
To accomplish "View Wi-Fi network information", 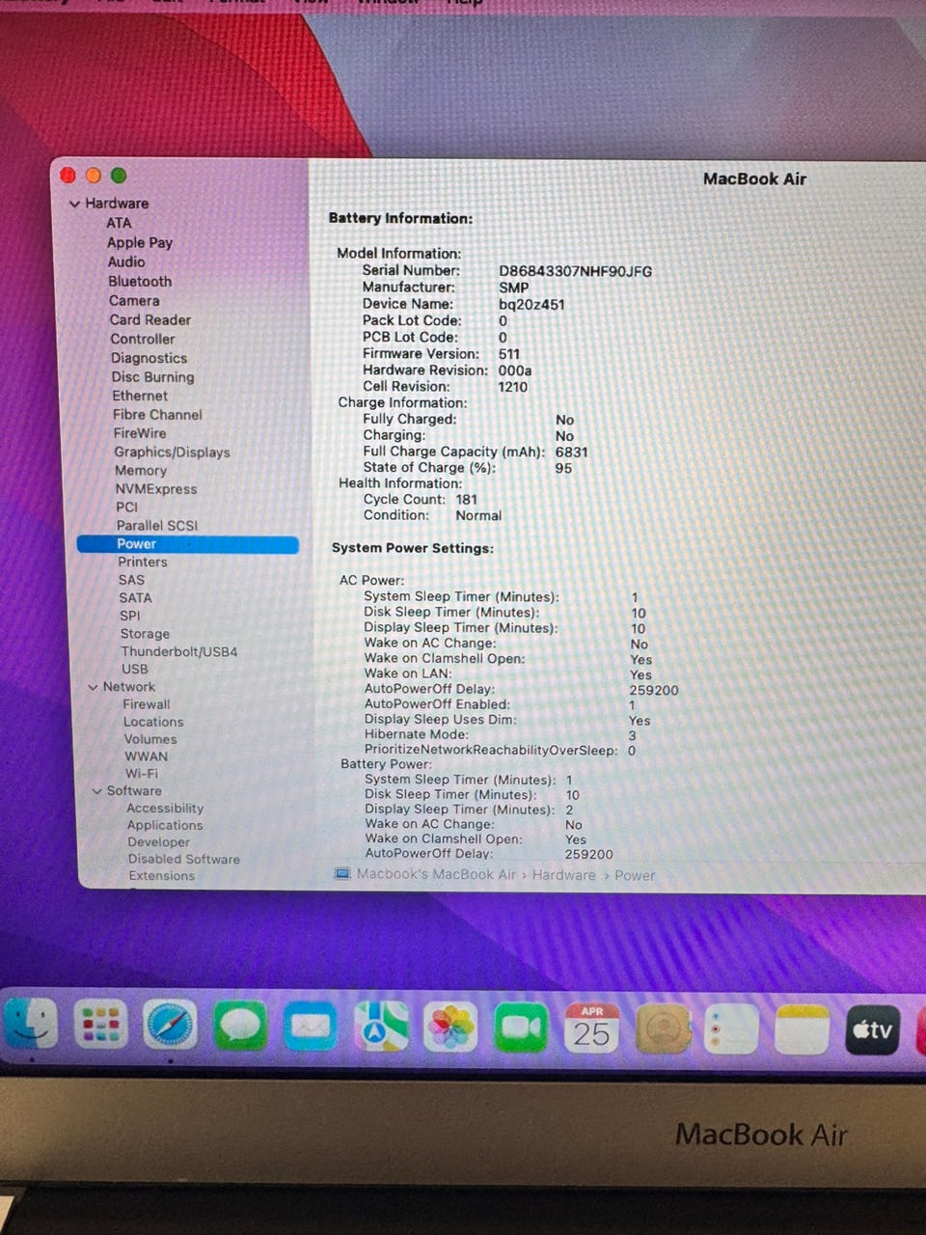I will 142,774.
